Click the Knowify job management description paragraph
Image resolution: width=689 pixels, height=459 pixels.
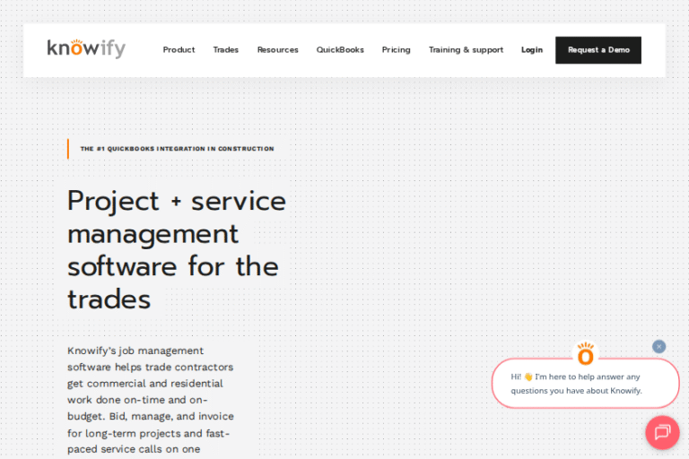click(150, 400)
